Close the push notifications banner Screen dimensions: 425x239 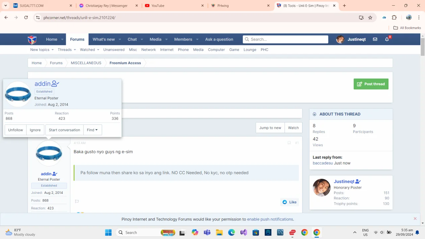(415, 219)
